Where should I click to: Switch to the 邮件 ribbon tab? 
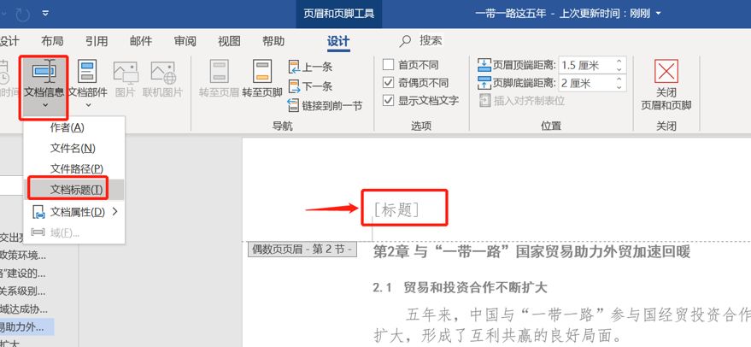click(x=141, y=42)
